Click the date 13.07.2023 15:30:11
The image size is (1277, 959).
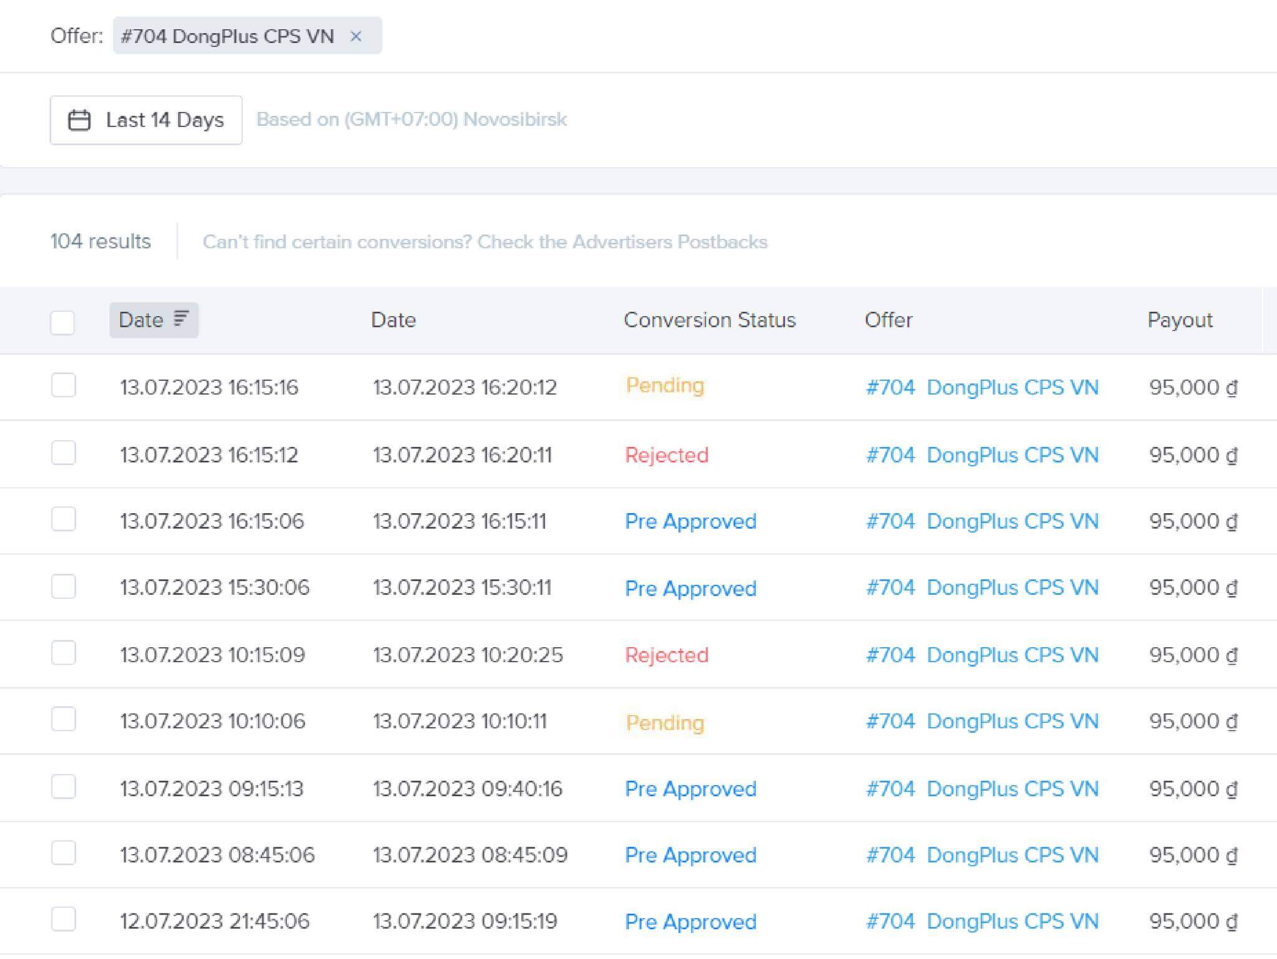coord(462,587)
